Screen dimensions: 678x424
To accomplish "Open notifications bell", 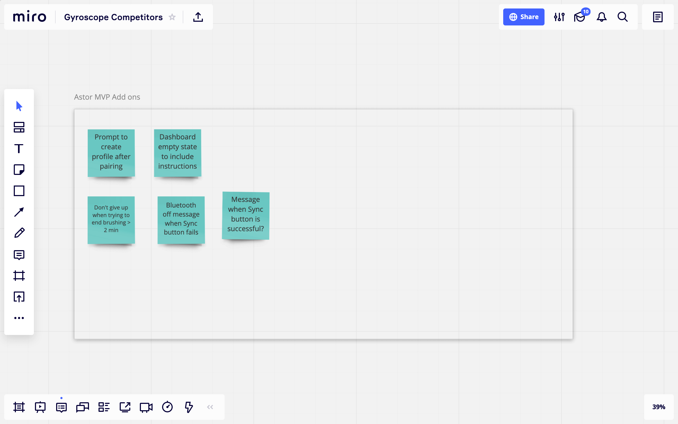I will [x=601, y=17].
